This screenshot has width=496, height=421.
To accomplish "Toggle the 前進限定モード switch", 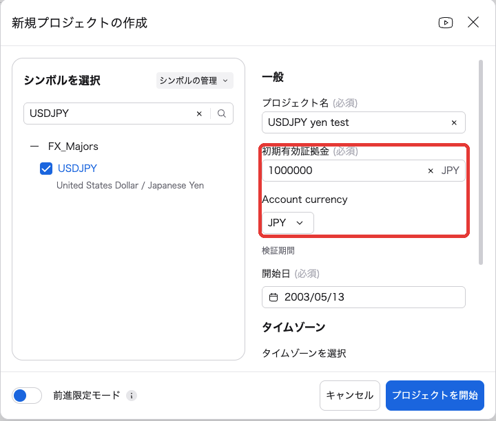I will pyautogui.click(x=27, y=396).
